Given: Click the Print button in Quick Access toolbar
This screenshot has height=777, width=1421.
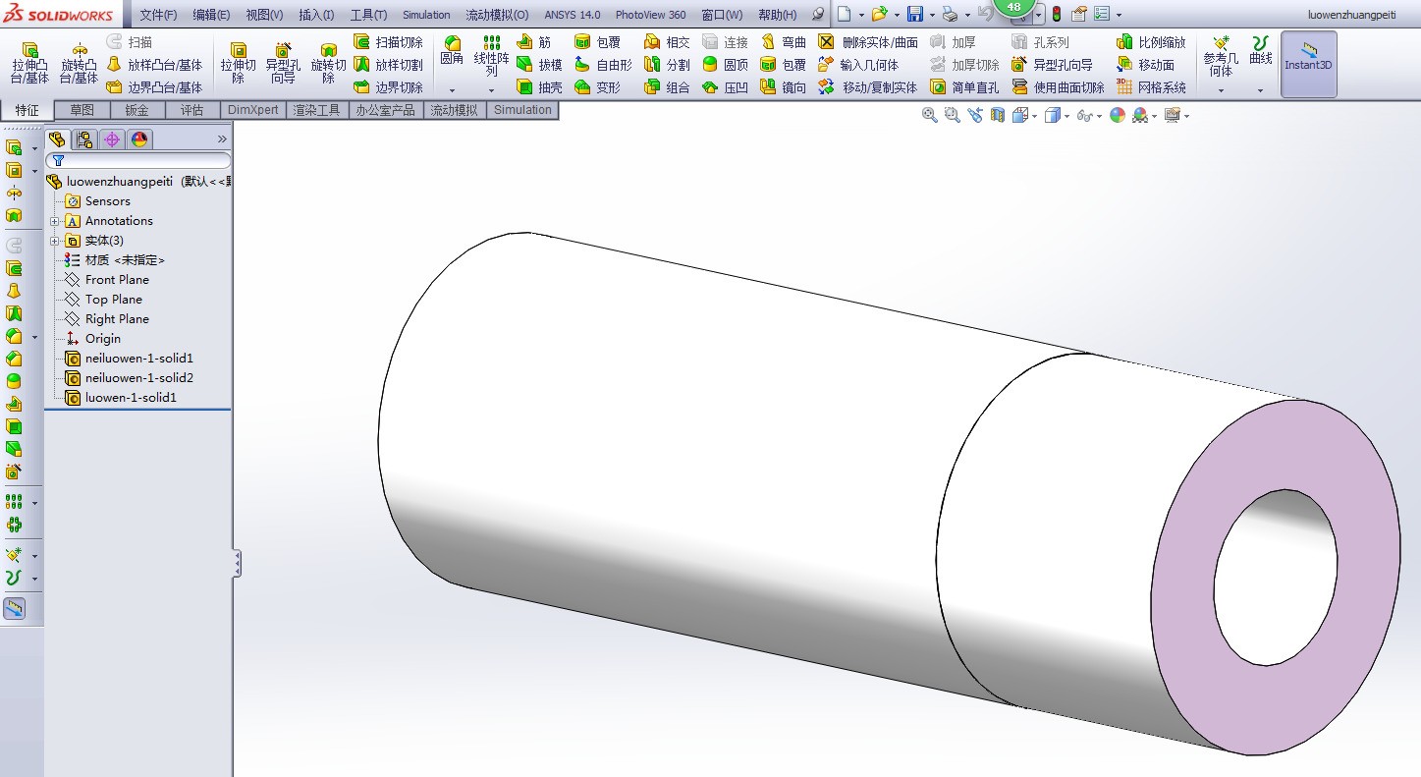Looking at the screenshot, I should (949, 13).
